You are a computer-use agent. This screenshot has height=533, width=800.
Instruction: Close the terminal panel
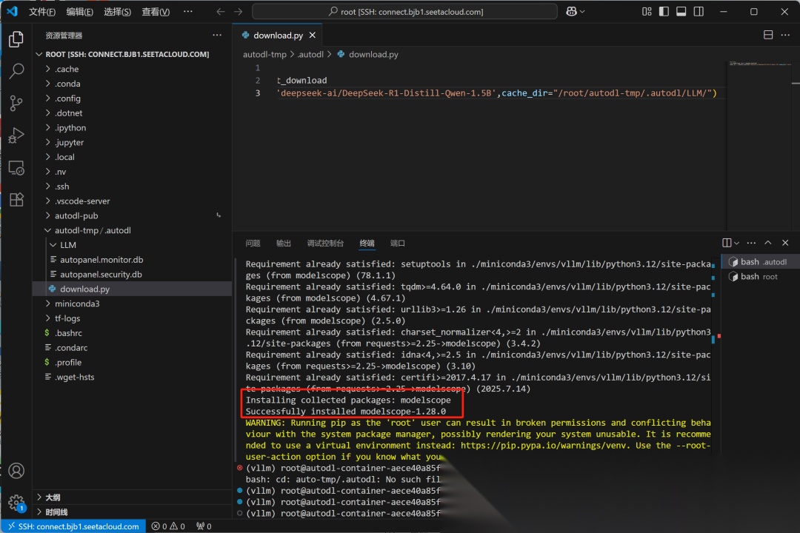coord(785,243)
